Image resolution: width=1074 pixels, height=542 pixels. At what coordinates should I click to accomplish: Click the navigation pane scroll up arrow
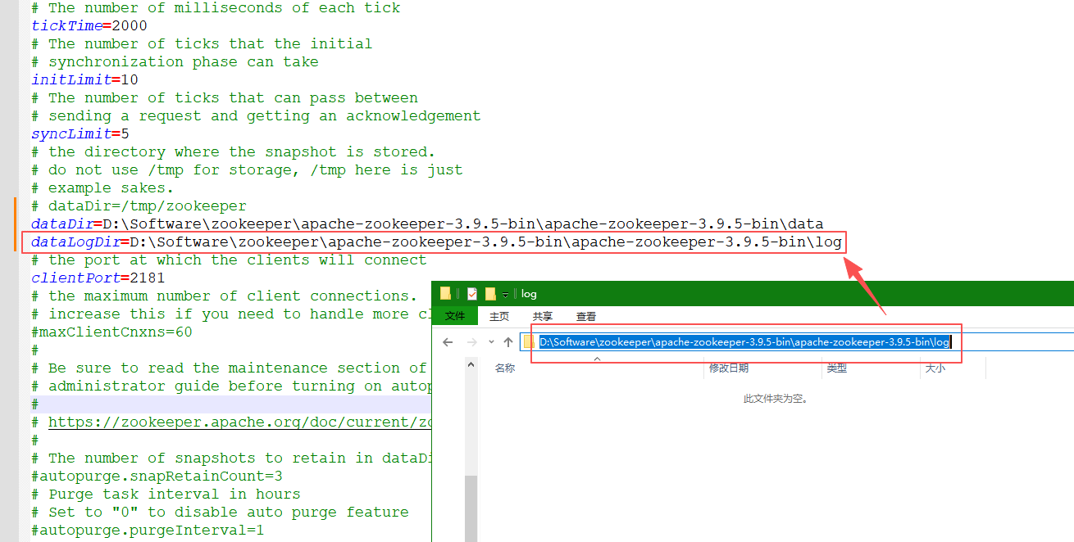471,364
